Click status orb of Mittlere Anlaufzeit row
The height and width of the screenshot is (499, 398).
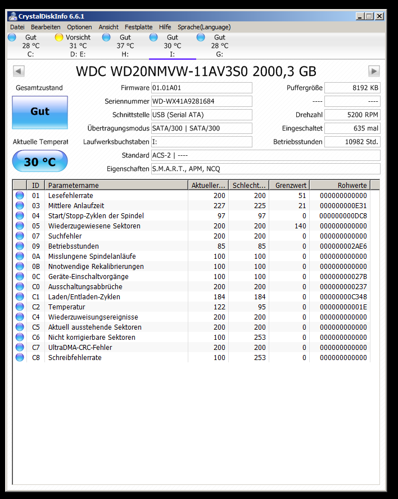20,205
